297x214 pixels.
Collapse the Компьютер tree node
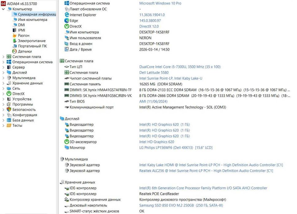[x=3, y=9]
